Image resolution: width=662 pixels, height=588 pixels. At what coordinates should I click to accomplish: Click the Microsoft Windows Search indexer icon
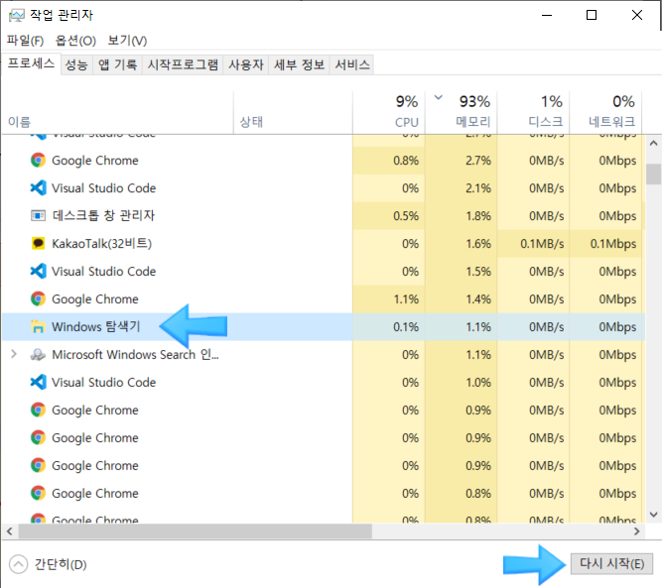pyautogui.click(x=38, y=354)
